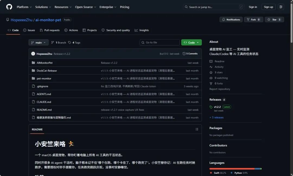Open the pet-monitor folder name
The width and height of the screenshot is (293, 176).
[x=44, y=78]
